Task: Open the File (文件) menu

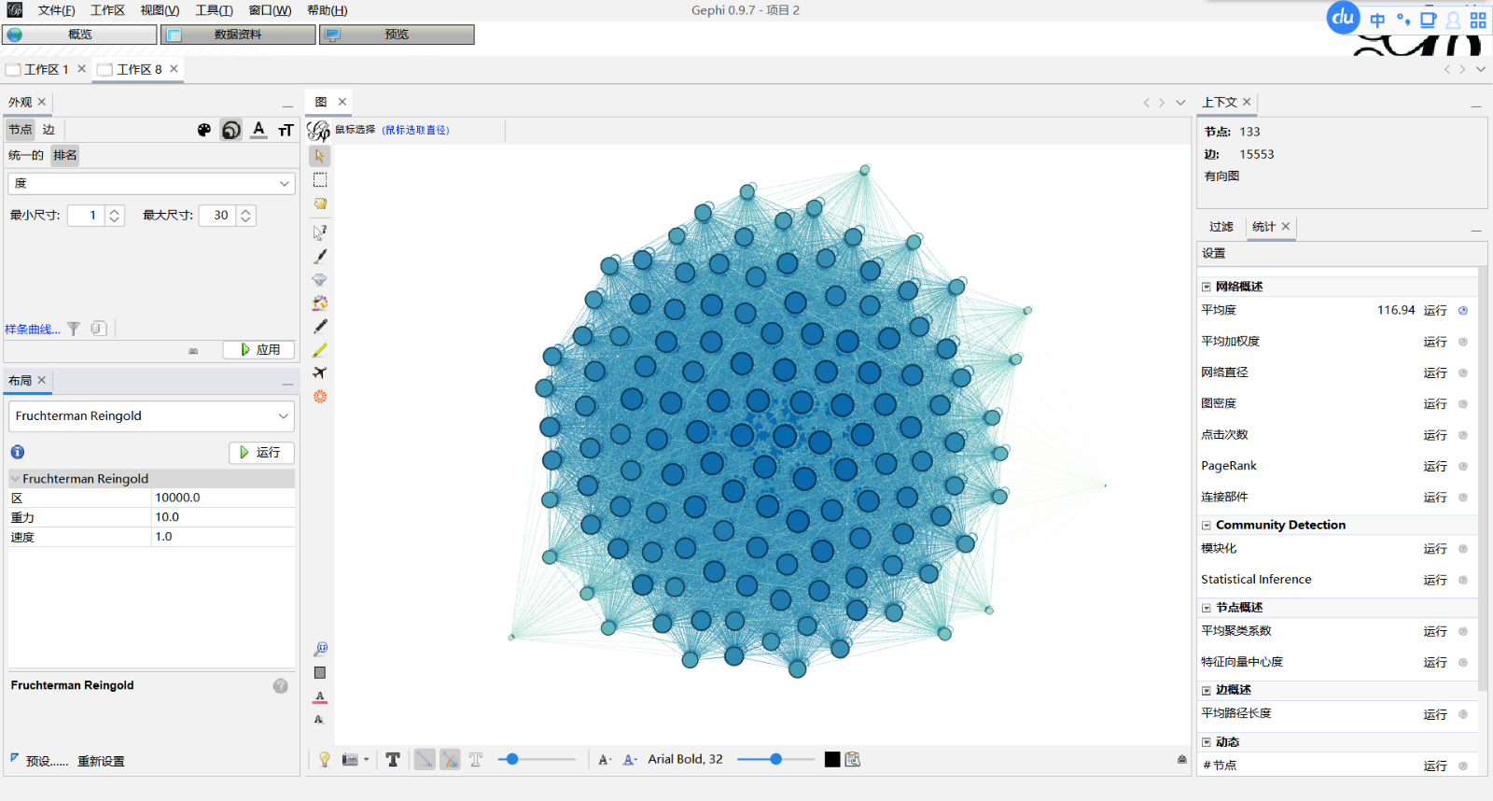Action: 56,10
